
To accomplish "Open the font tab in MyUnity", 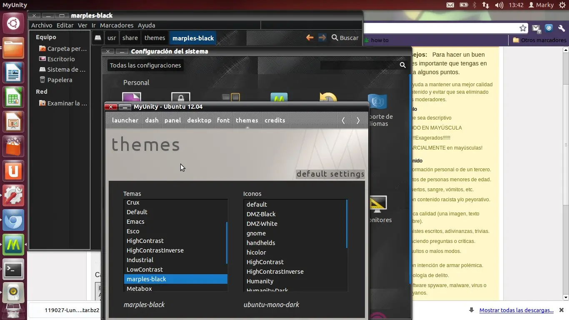I will 223,120.
